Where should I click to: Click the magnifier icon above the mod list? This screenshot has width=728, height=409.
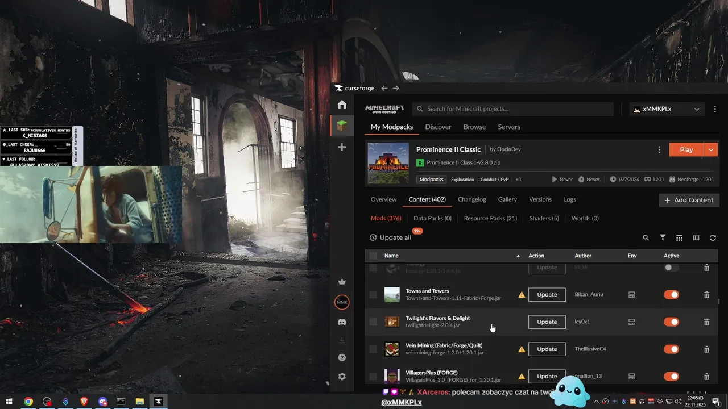coord(646,238)
